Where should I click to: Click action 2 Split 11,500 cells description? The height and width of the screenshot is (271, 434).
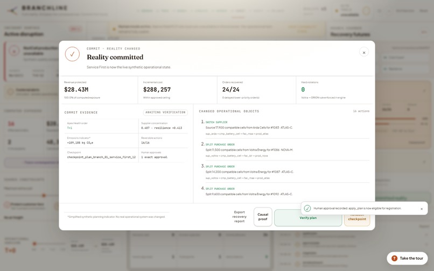249,150
